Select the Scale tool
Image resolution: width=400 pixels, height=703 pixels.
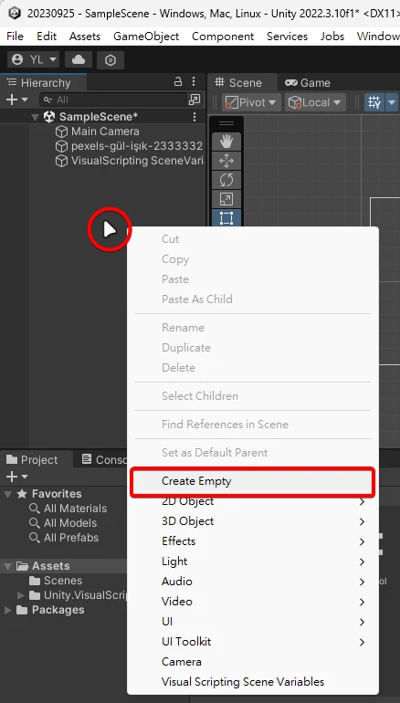pyautogui.click(x=226, y=199)
